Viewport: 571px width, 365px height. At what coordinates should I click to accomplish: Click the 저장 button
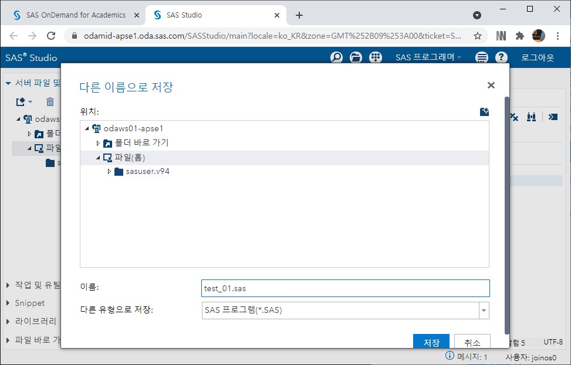point(431,342)
